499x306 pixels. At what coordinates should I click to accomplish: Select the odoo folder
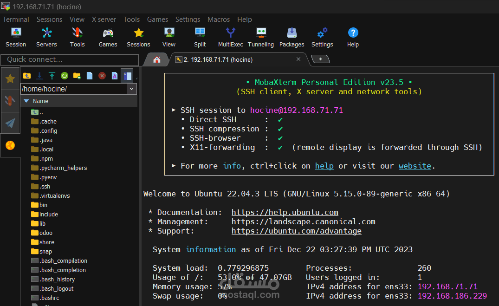[42, 233]
